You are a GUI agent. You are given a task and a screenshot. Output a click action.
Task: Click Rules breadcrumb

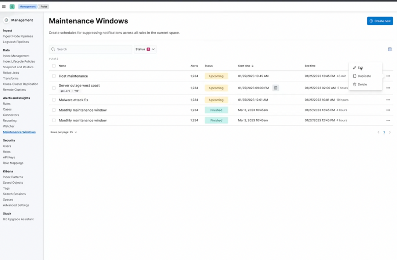pyautogui.click(x=44, y=7)
